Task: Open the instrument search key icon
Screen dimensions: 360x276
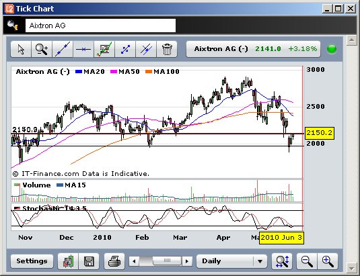Action: pos(13,26)
